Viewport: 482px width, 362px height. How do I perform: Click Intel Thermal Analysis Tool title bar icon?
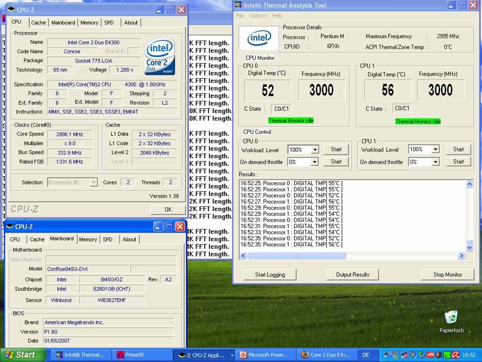(238, 5)
